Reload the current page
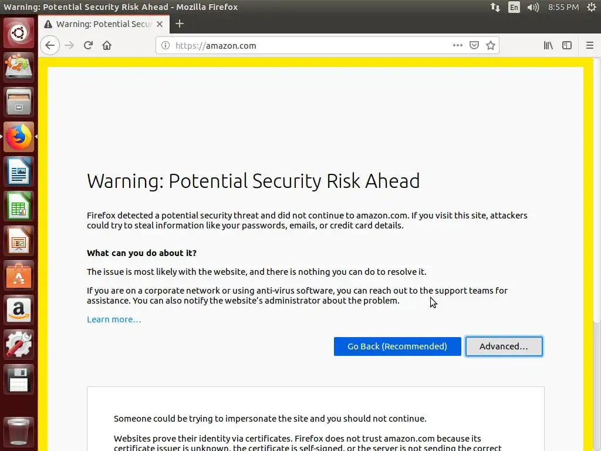The width and height of the screenshot is (601, 451). pyautogui.click(x=88, y=45)
